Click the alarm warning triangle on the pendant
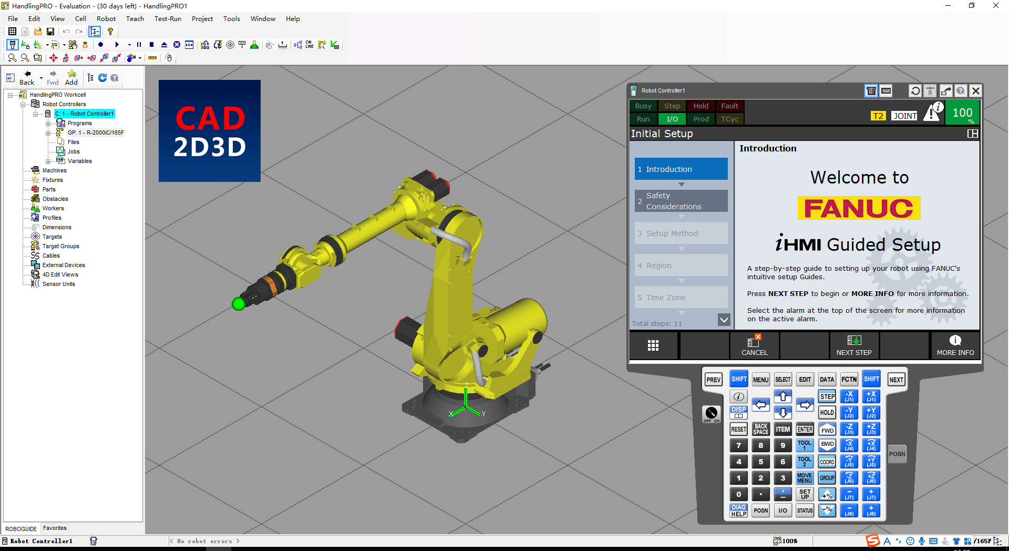 tap(933, 111)
